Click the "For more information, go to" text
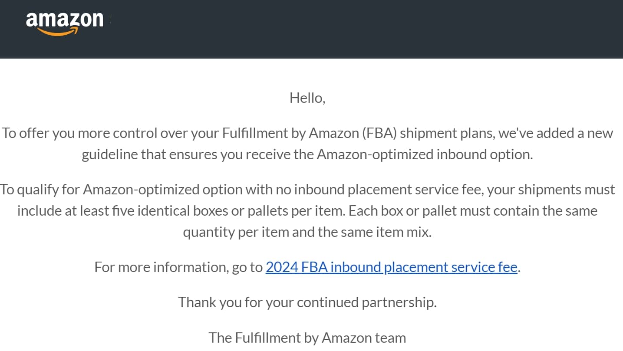This screenshot has width=623, height=351. pos(178,267)
